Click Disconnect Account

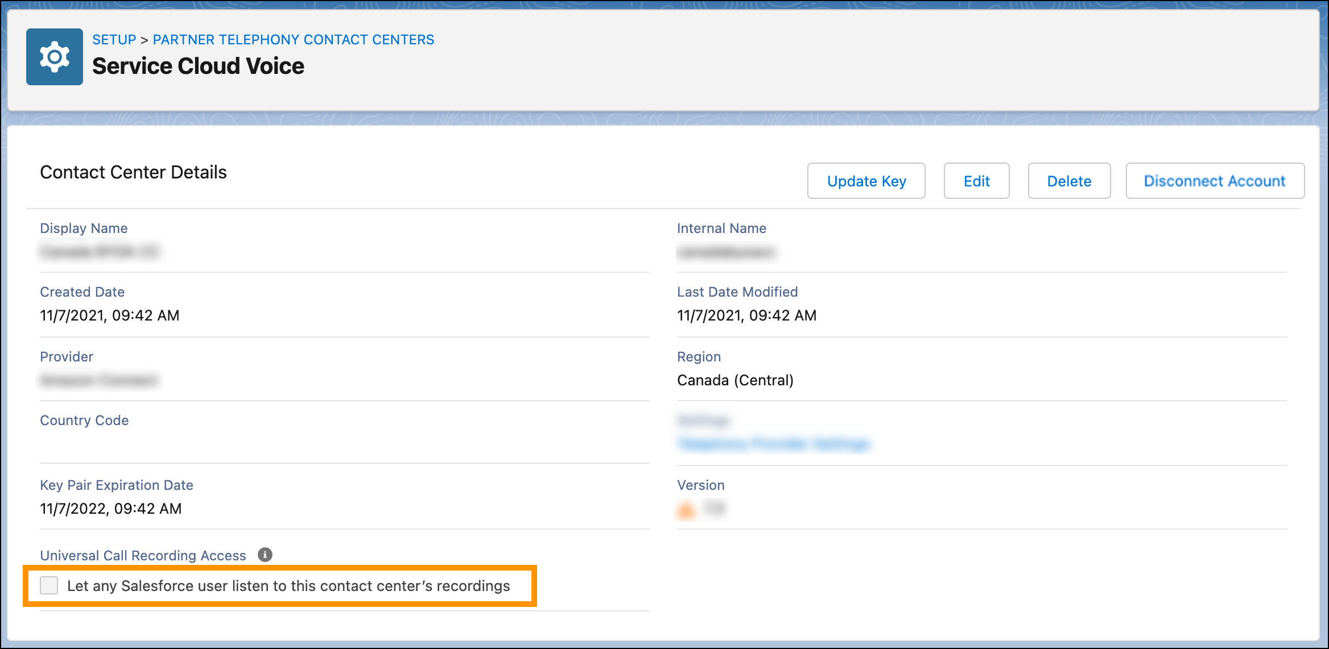pos(1215,181)
